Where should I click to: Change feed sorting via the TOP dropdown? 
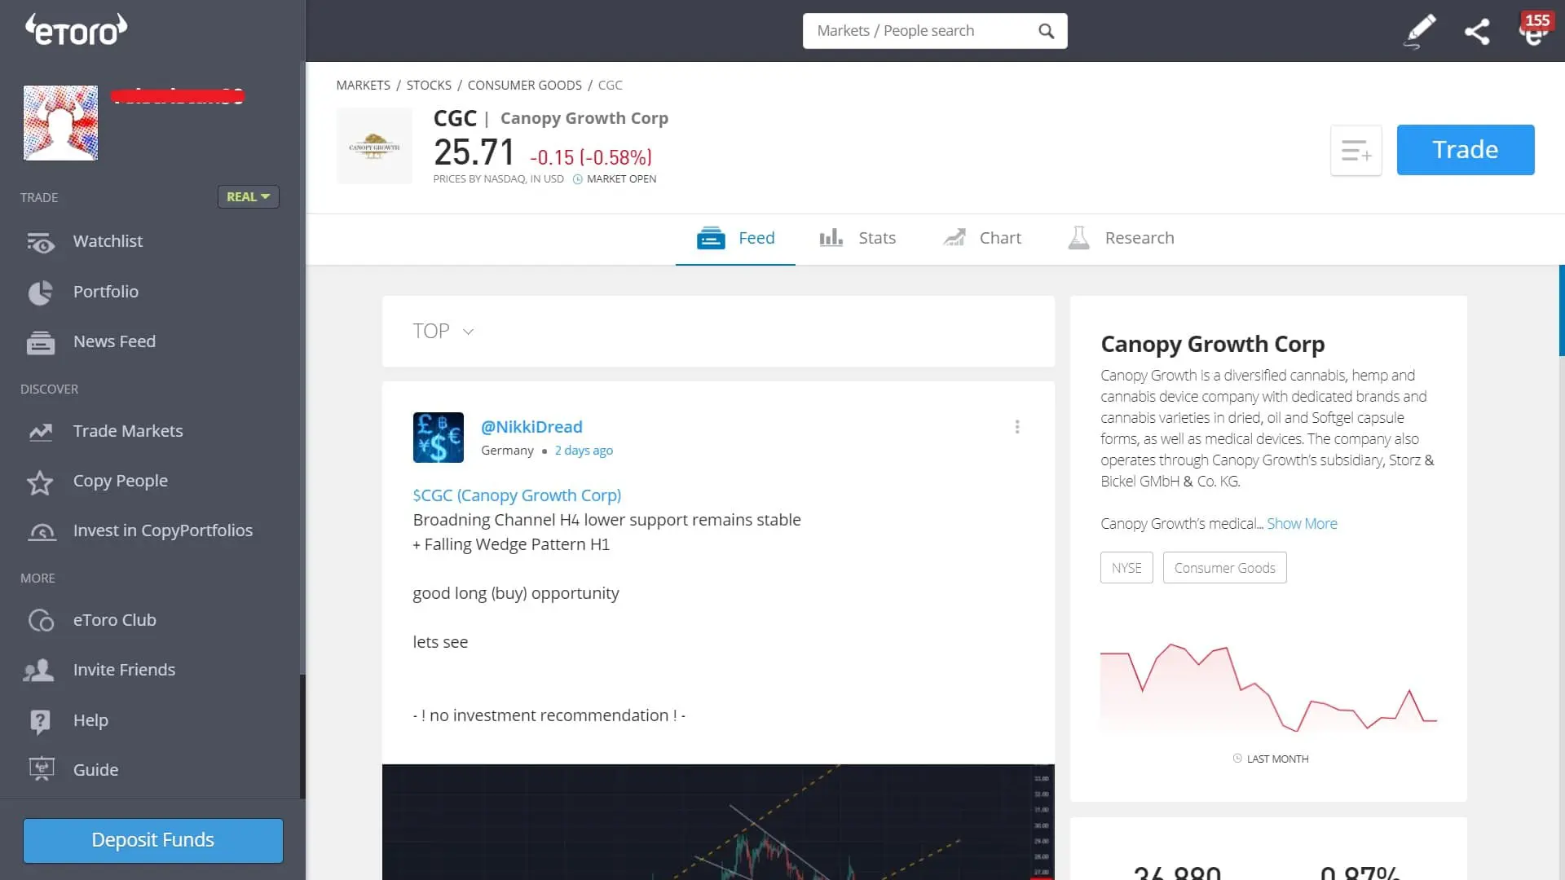click(443, 331)
